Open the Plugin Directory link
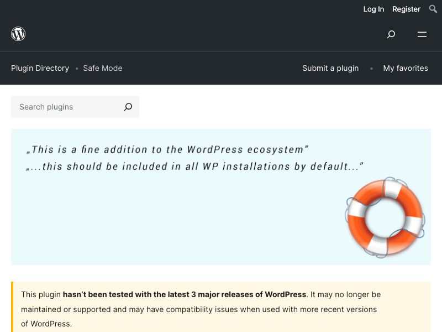The image size is (442, 332). (x=40, y=68)
